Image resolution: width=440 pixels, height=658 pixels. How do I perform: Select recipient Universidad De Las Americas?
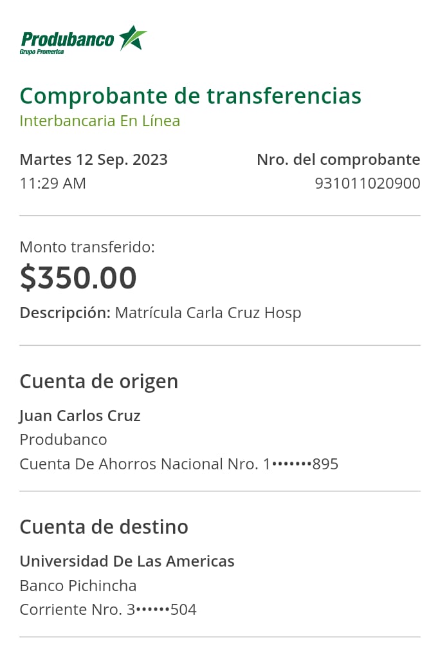pyautogui.click(x=127, y=561)
